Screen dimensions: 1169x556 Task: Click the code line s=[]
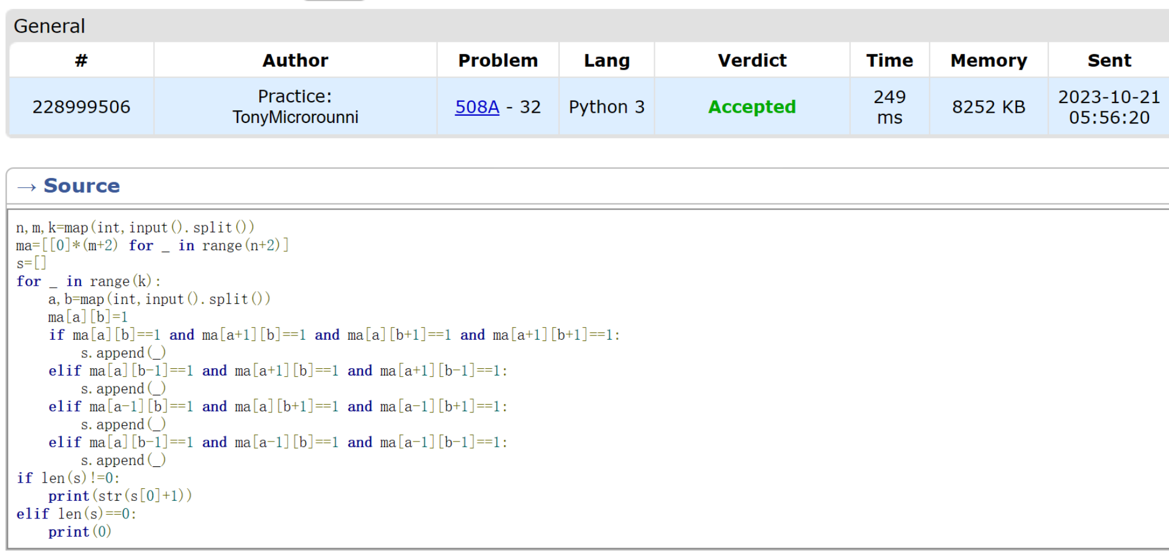(31, 263)
